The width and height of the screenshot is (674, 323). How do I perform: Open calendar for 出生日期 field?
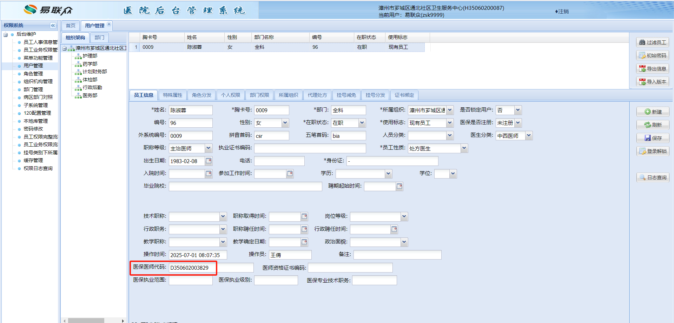click(x=209, y=161)
